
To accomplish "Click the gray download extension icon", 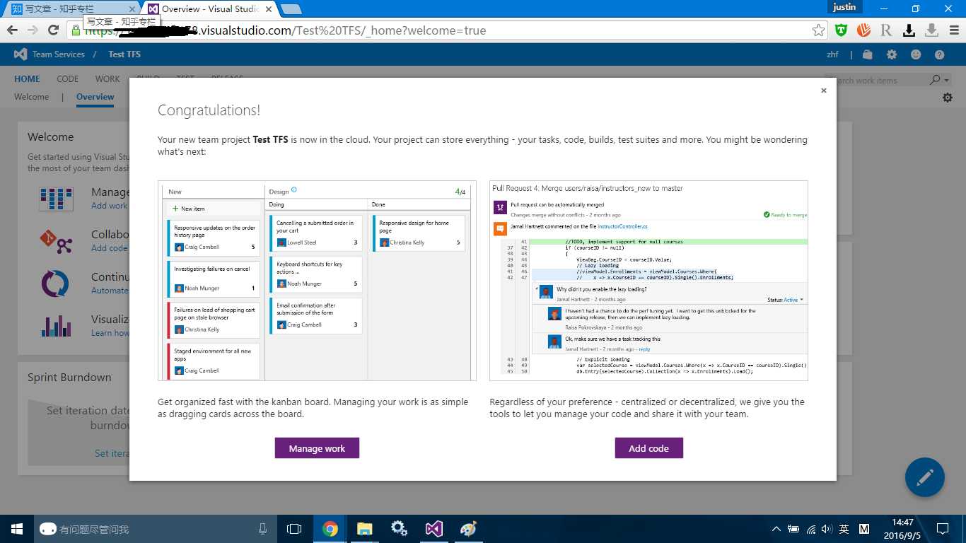I will coord(931,30).
